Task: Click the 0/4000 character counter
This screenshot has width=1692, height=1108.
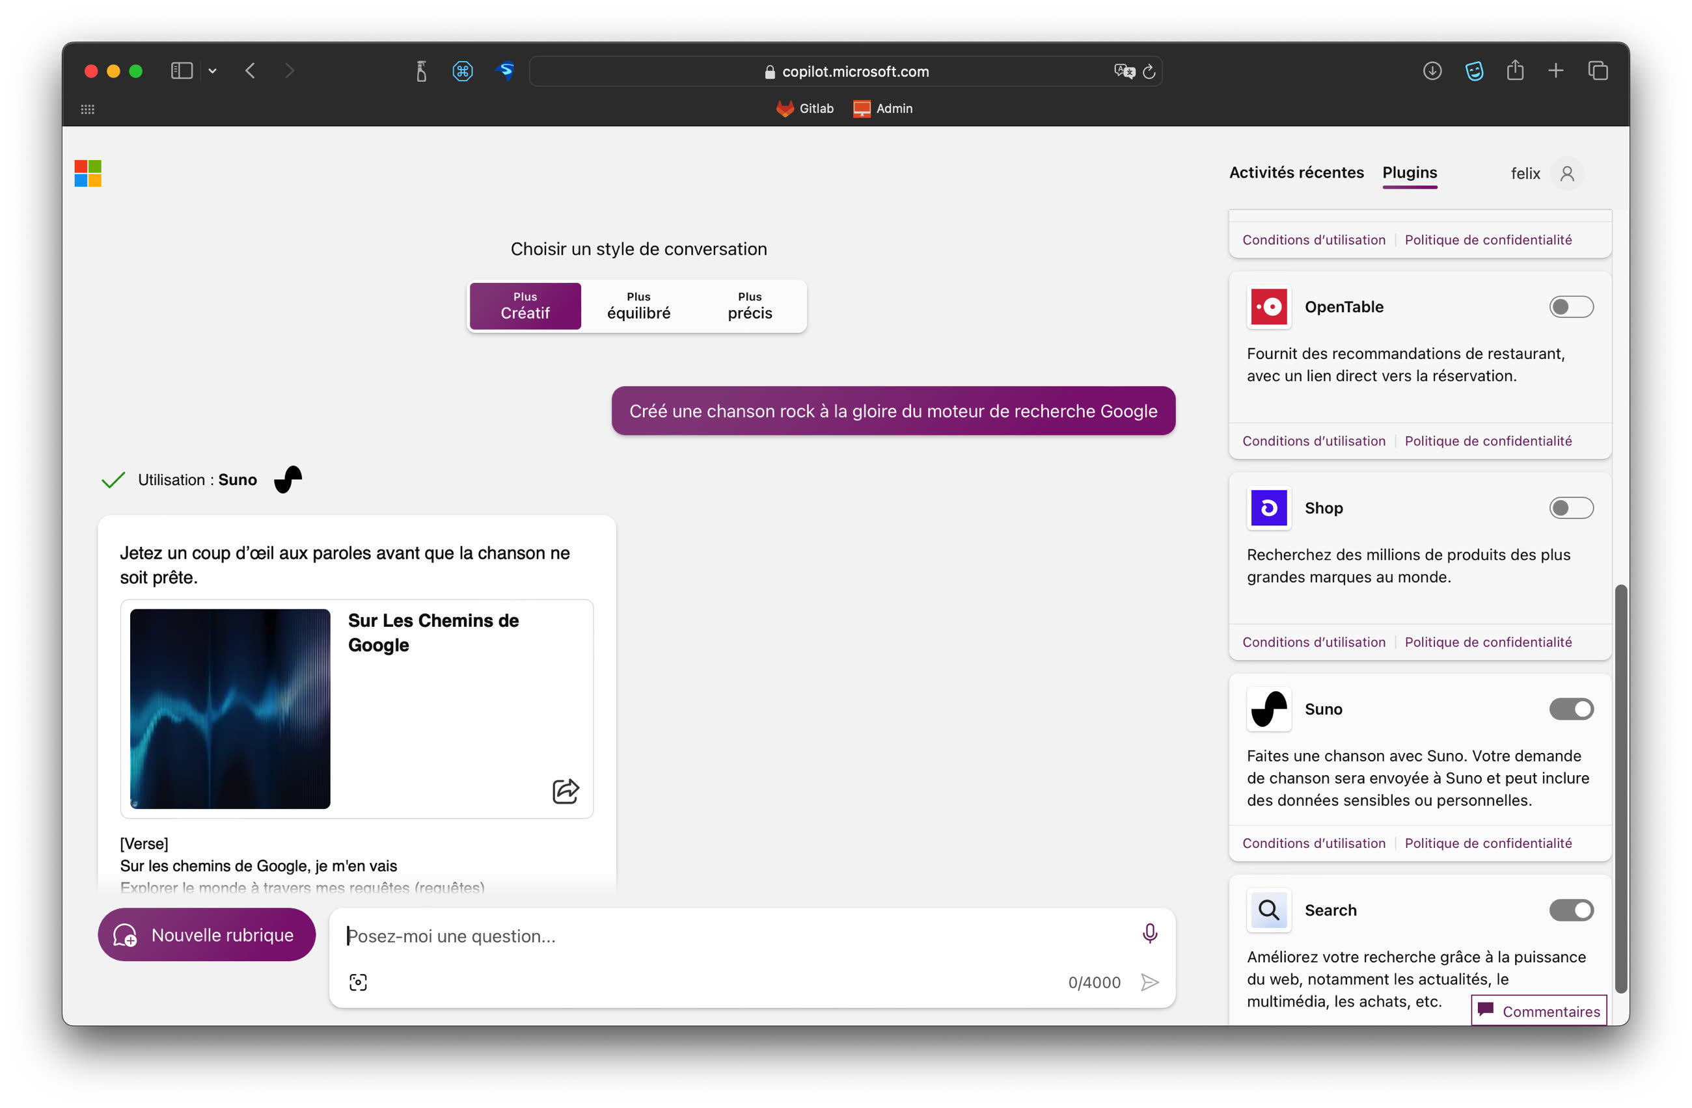Action: pyautogui.click(x=1093, y=983)
